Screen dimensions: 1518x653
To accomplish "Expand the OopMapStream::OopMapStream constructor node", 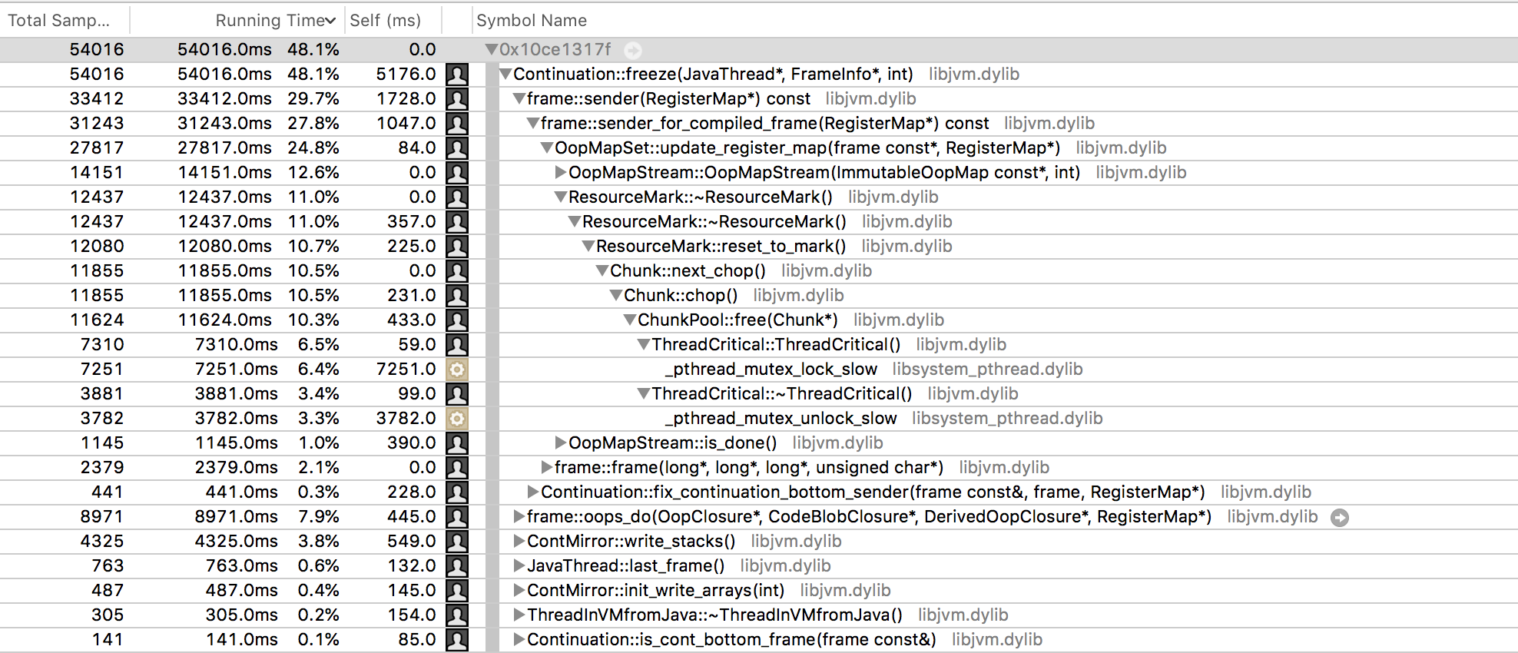I will click(560, 173).
